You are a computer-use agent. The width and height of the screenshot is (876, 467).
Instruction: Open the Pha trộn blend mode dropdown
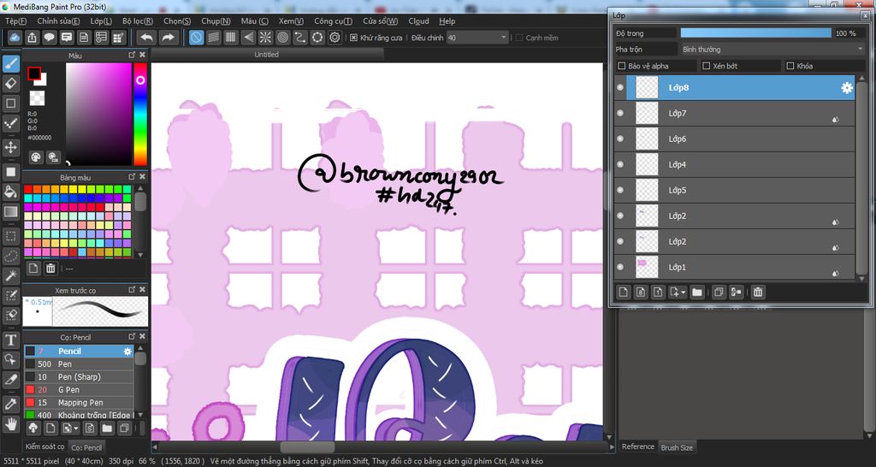(x=772, y=49)
